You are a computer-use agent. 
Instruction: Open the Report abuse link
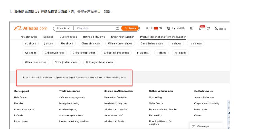(21, 121)
